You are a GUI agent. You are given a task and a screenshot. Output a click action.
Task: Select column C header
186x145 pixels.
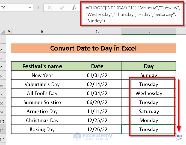[97, 32]
